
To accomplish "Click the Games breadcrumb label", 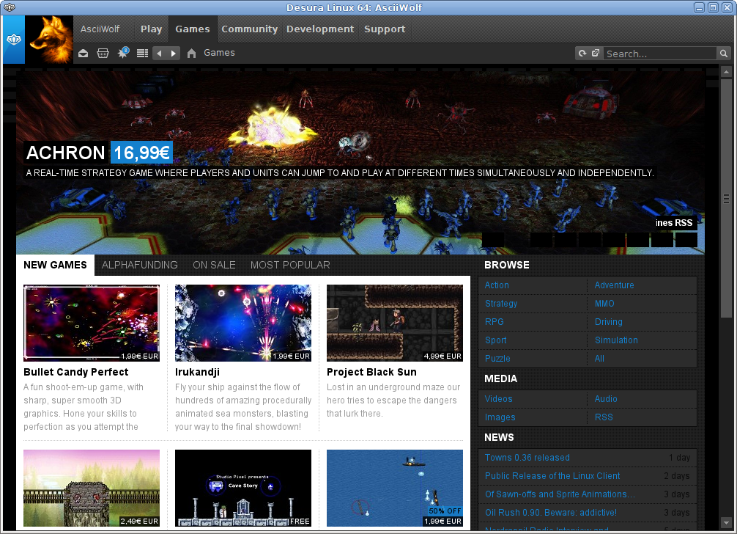I will point(219,53).
